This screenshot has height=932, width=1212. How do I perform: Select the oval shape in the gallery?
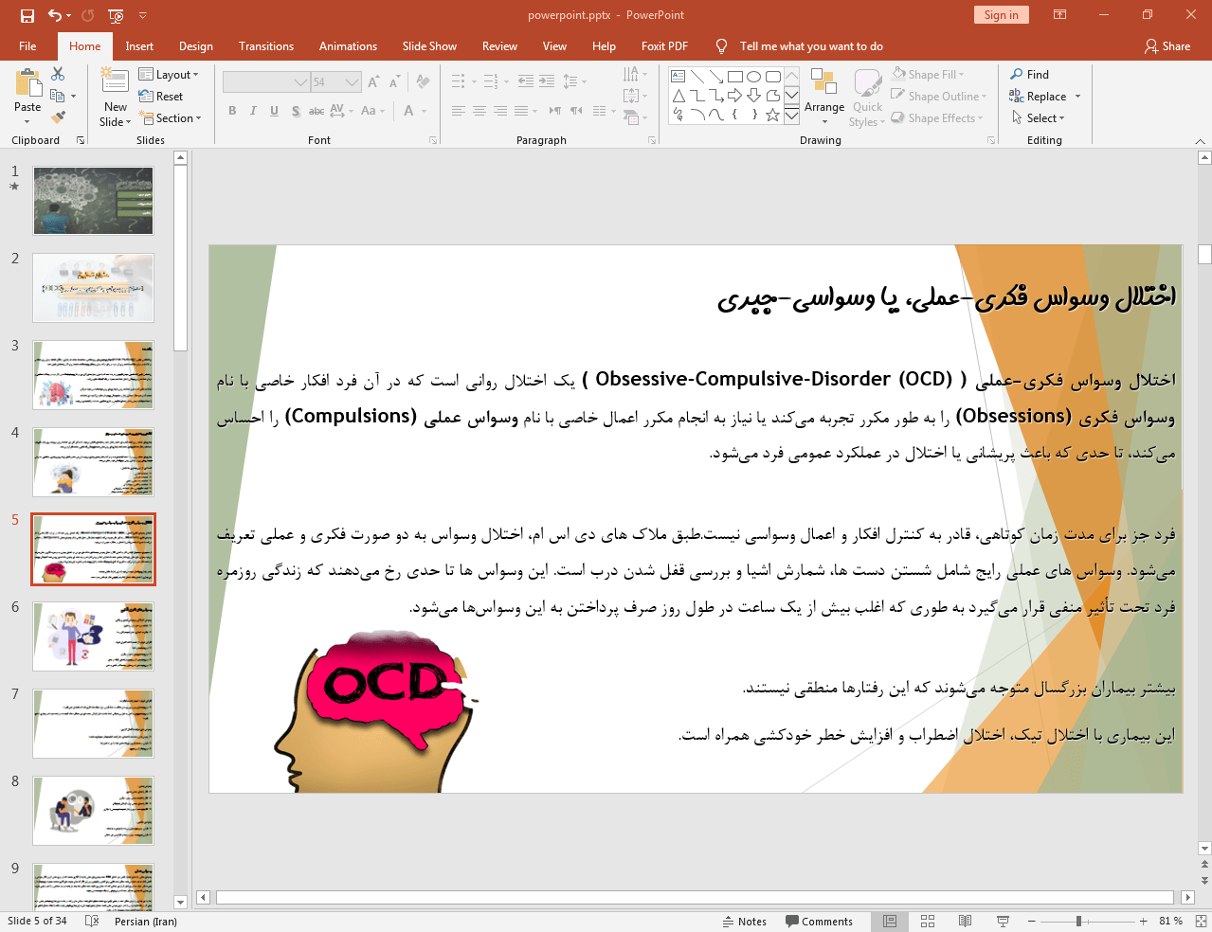tap(753, 77)
